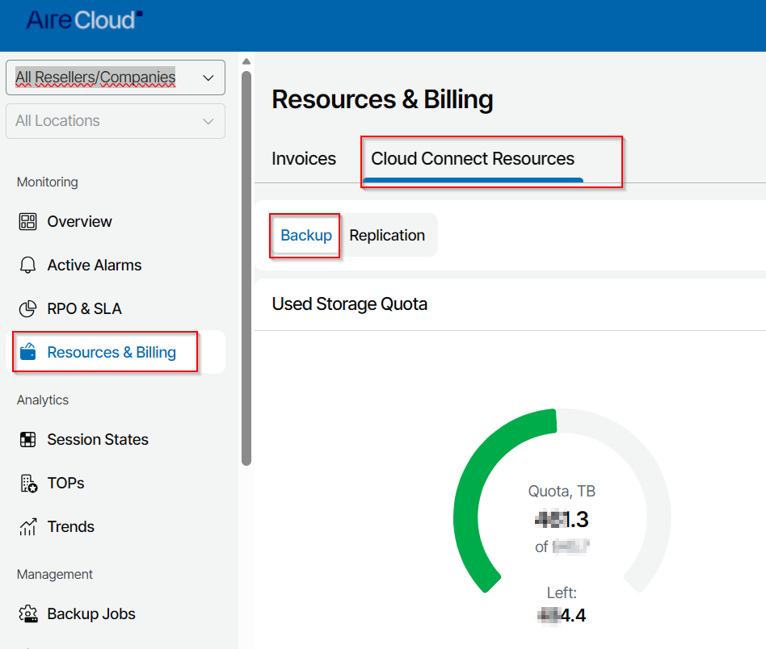Open Backup Jobs management page
This screenshot has height=649, width=766.
pyautogui.click(x=91, y=613)
